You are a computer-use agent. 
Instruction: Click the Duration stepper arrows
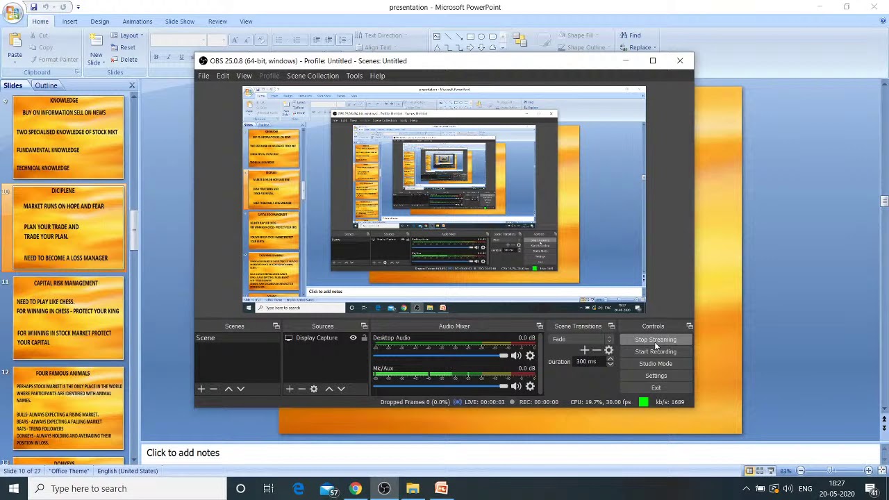[610, 362]
